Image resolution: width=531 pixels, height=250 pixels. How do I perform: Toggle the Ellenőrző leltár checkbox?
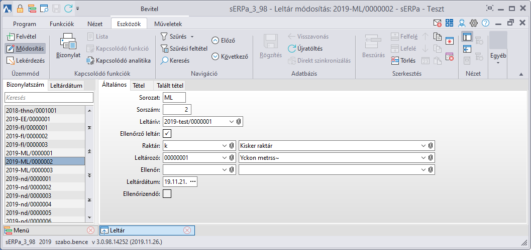click(167, 134)
